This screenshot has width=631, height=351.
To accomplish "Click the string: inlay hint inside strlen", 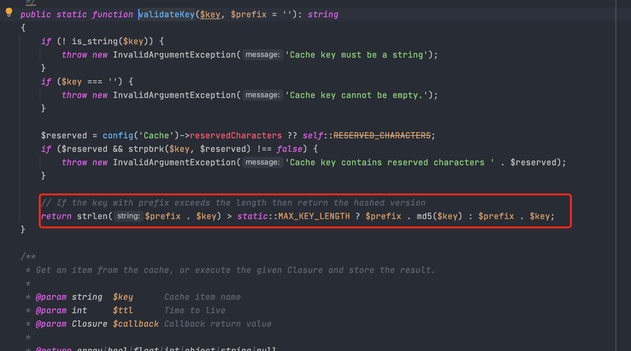I will tap(128, 216).
